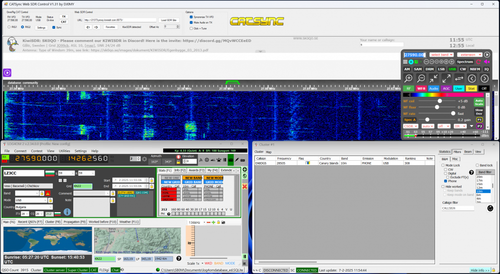Click the band swap double-arrow icon
Viewport: 500px width, 274px height.
point(459,78)
